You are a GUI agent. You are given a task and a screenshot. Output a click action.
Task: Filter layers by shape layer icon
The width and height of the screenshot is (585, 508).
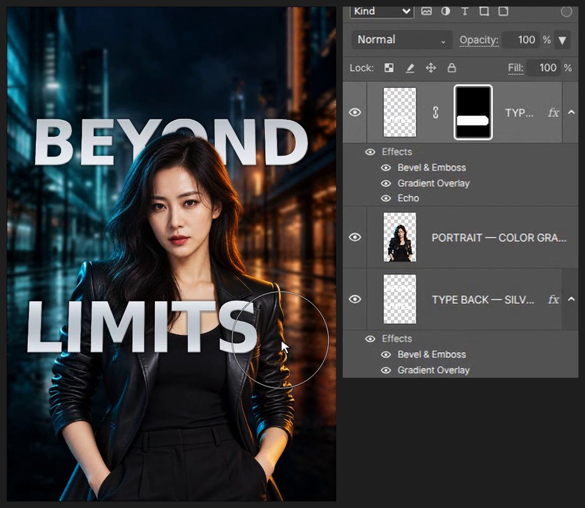click(x=484, y=11)
